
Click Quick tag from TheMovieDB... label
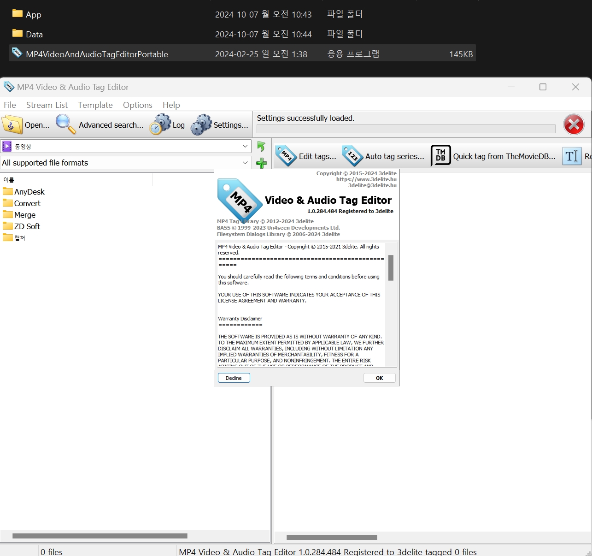(504, 156)
